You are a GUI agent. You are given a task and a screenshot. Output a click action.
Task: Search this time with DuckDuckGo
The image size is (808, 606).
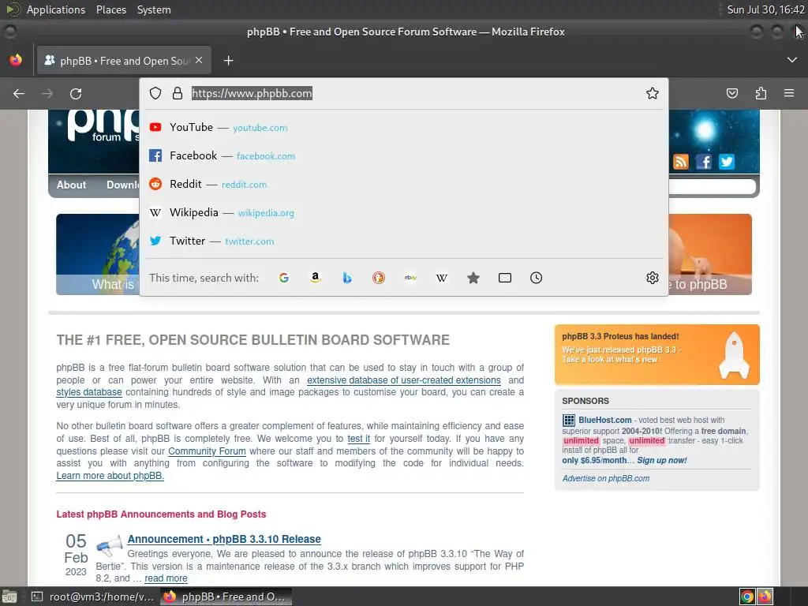(x=379, y=278)
